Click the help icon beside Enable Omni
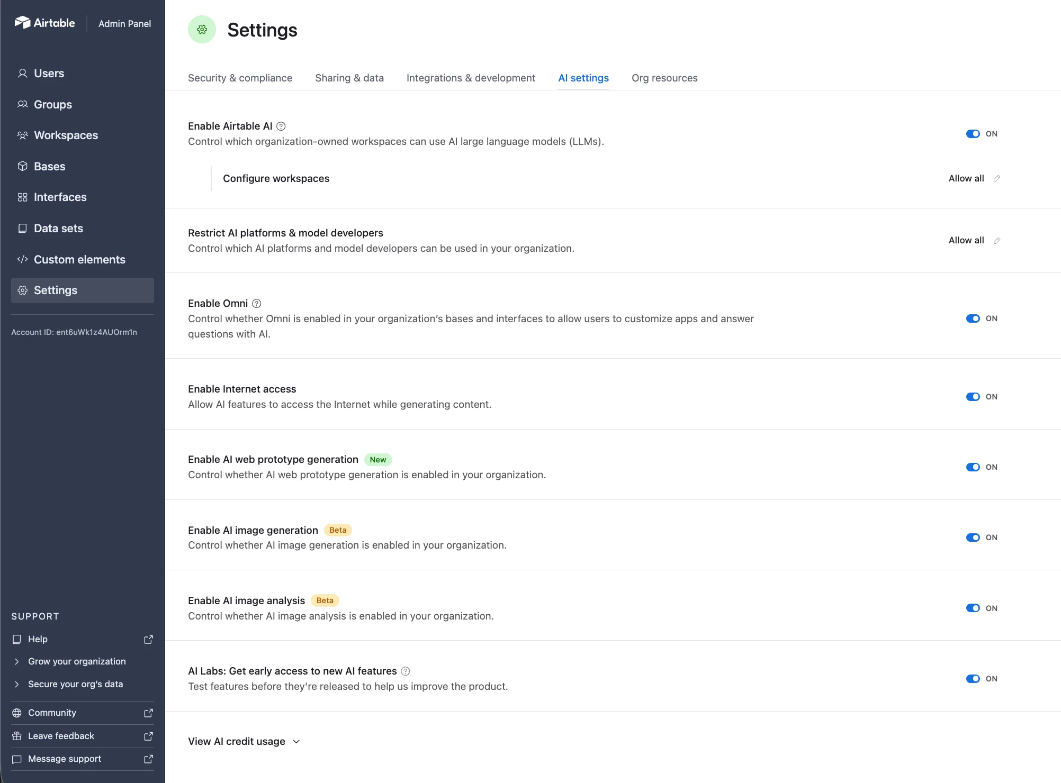This screenshot has height=783, width=1061. pos(257,304)
